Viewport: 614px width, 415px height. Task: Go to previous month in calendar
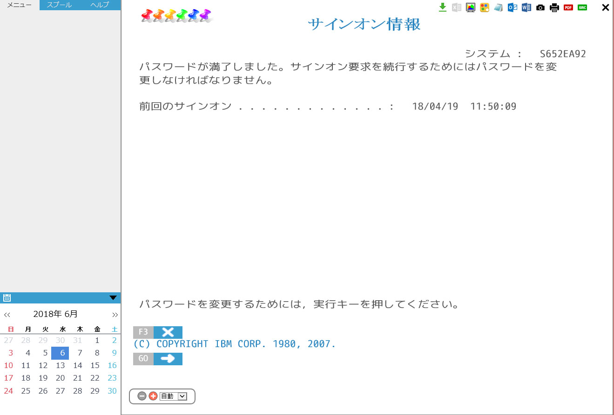click(x=7, y=315)
